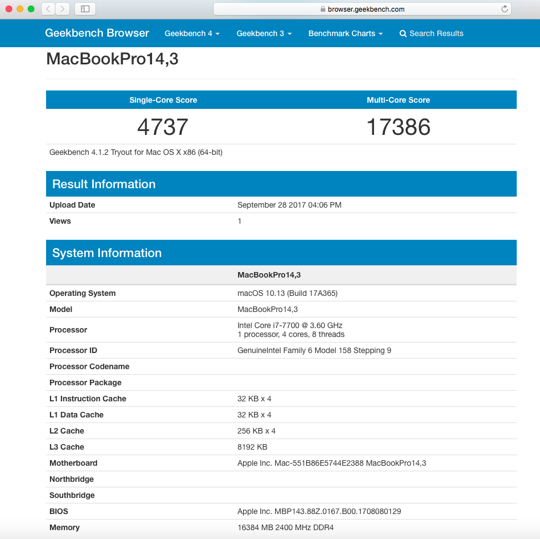540x539 pixels.
Task: Click the yellow minimize window button
Action: coord(20,9)
